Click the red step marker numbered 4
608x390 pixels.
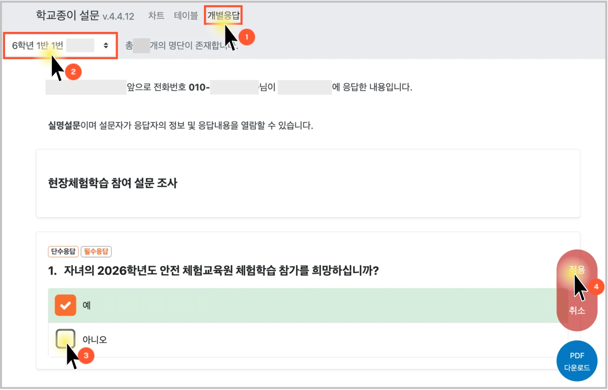(x=596, y=286)
